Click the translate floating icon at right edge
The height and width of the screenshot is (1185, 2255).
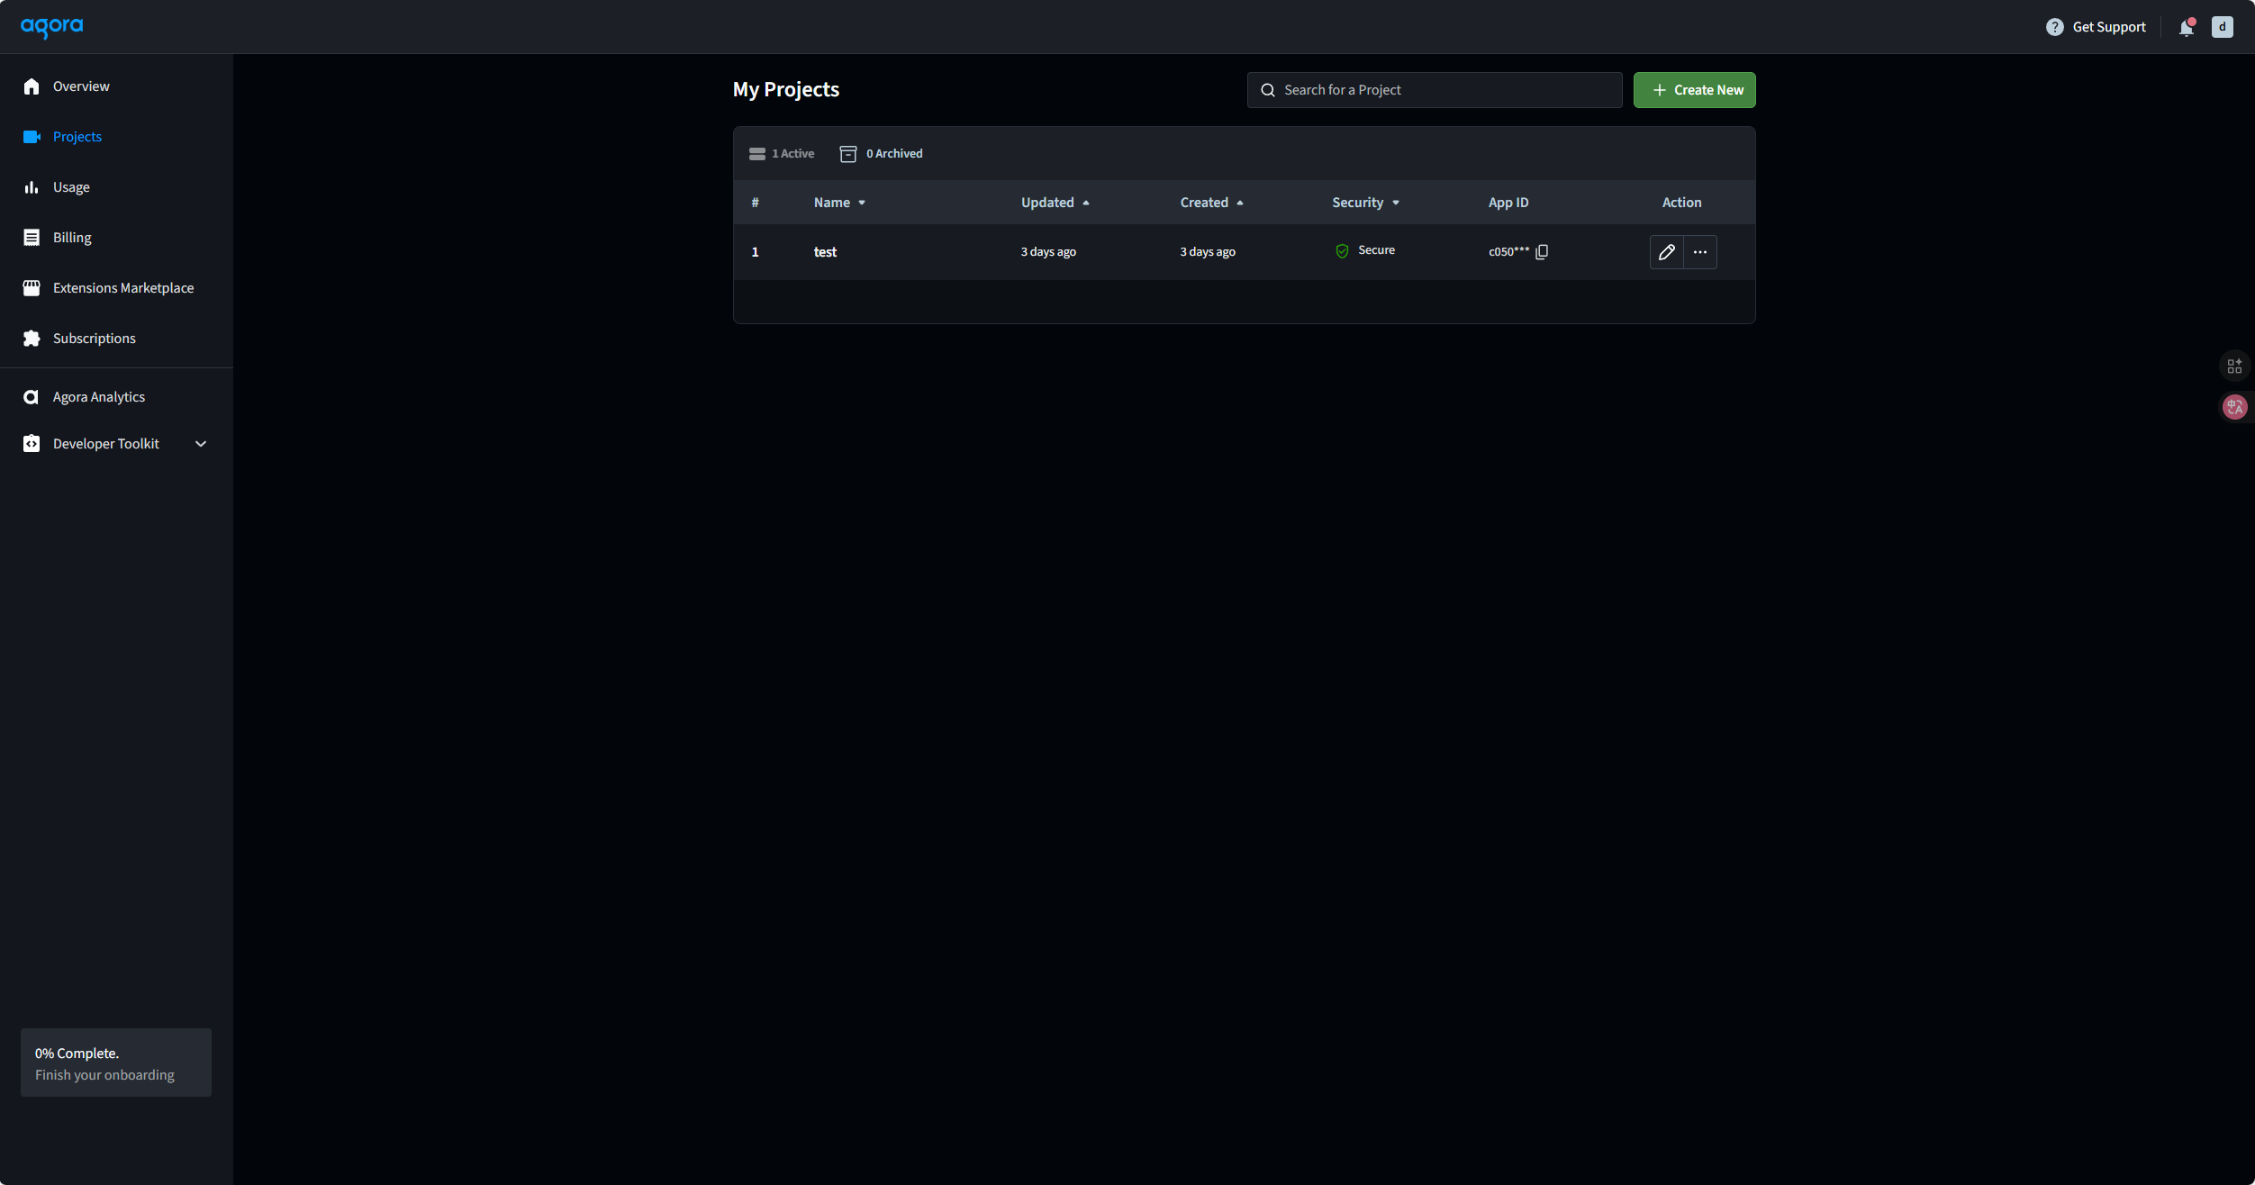(2234, 407)
